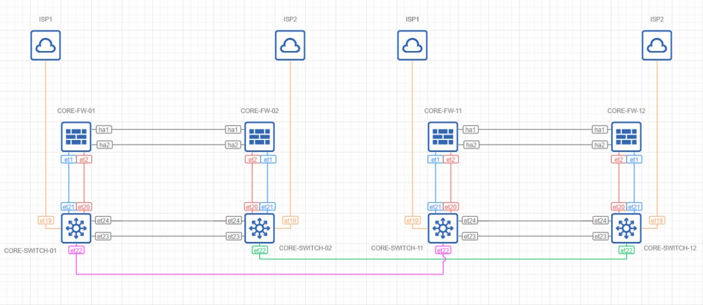
Task: Select ha2 port tag on CORE-FW-01
Action: [103, 145]
